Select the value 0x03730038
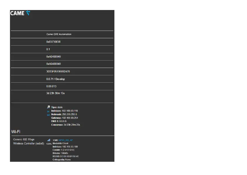This screenshot has width=247, height=175. (53, 42)
